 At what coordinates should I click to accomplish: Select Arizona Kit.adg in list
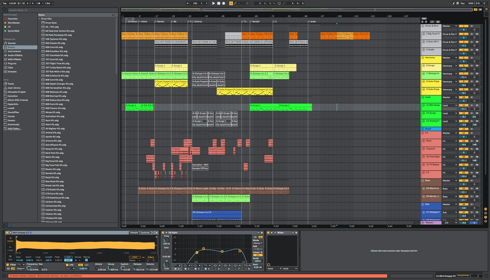click(x=53, y=141)
